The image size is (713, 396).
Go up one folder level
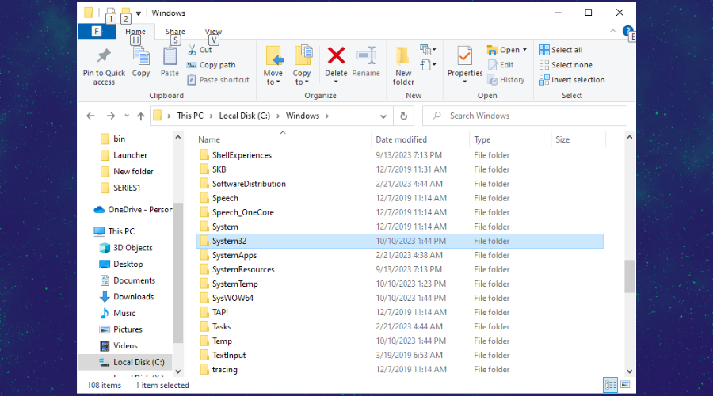click(x=141, y=116)
